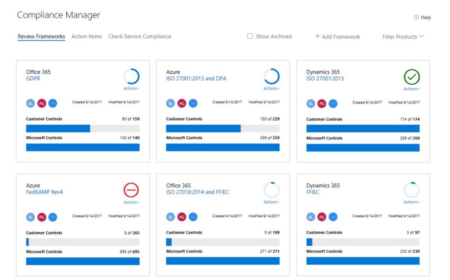This screenshot has width=450, height=280.
Task: Expand Actions menu on Azure ISO 27001:2013 and DPA
Action: (272, 89)
